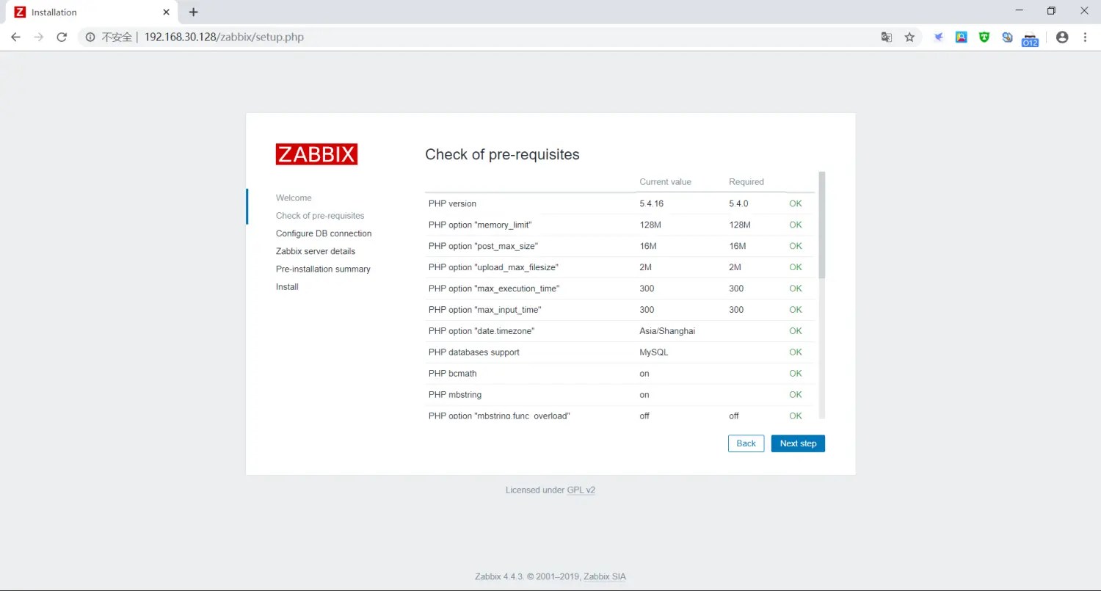Open a new tab with the plus icon
This screenshot has width=1101, height=591.
pyautogui.click(x=193, y=12)
